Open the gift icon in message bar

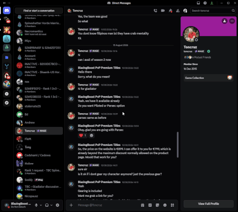(143, 205)
